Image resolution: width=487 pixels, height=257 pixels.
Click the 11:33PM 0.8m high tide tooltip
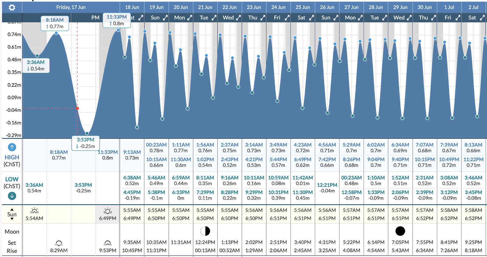coord(117,20)
